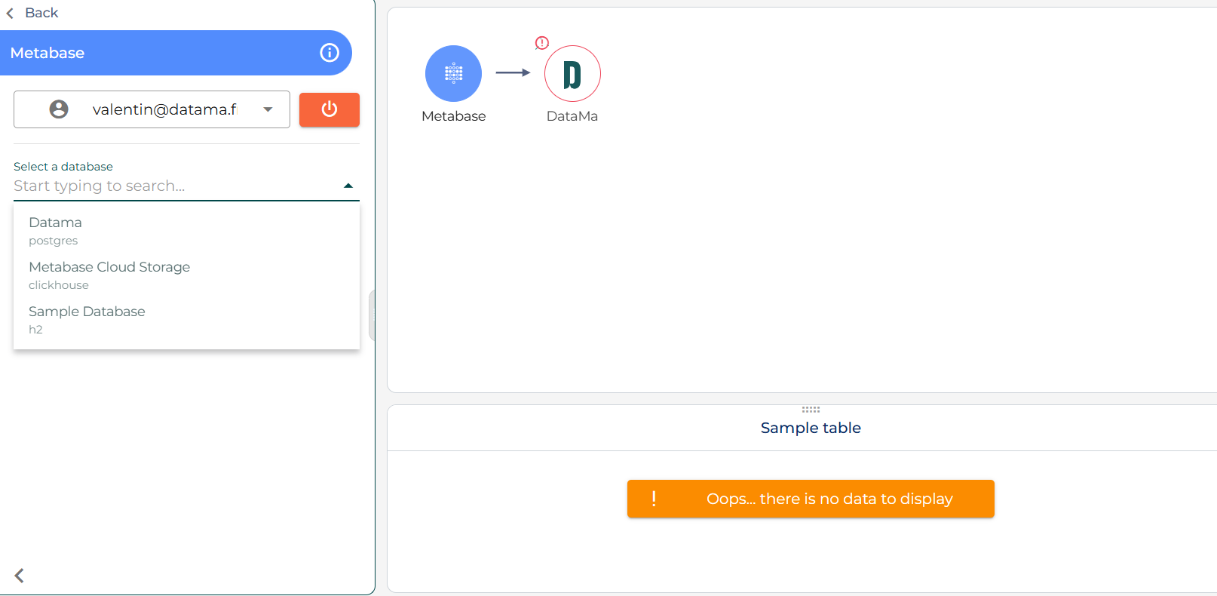Choose the Metabase Cloud Storage clickhouse option
This screenshot has height=596, width=1217.
click(x=109, y=275)
